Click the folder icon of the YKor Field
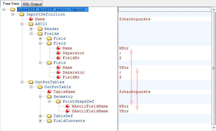The image size is (216, 131). (49, 63)
